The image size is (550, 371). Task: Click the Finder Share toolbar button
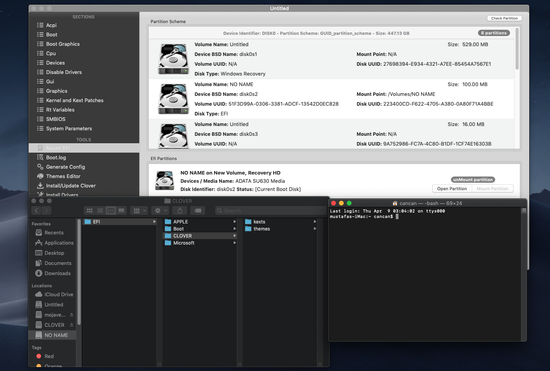(x=180, y=211)
